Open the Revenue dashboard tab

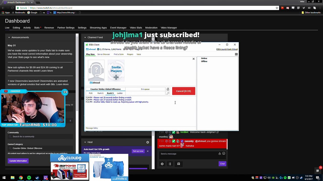[x=49, y=28]
